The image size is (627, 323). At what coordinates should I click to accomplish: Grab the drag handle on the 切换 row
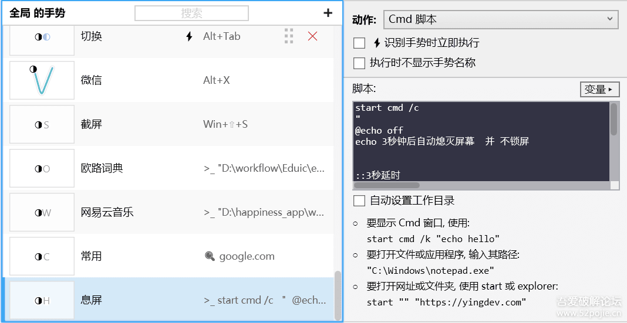click(x=289, y=36)
